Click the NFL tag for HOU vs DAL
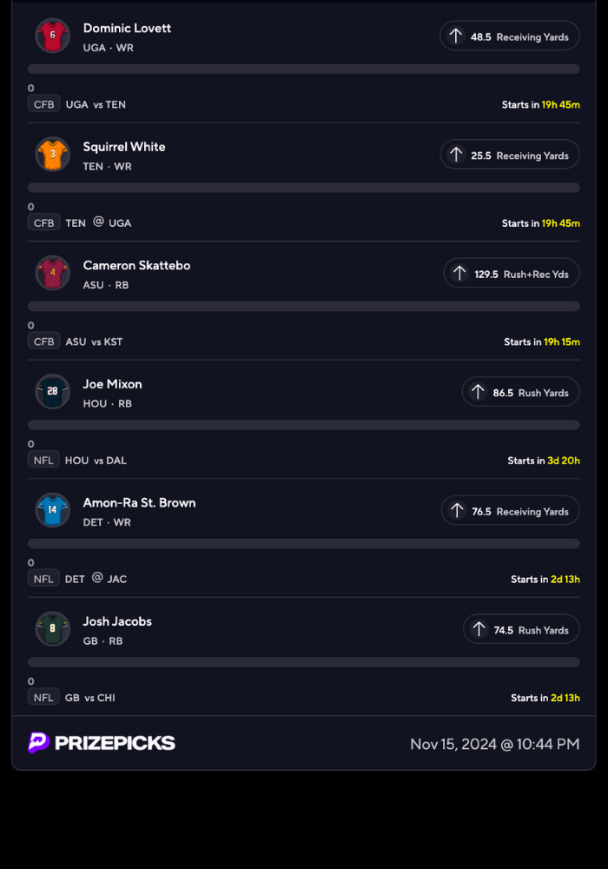The image size is (608, 869). pyautogui.click(x=43, y=460)
